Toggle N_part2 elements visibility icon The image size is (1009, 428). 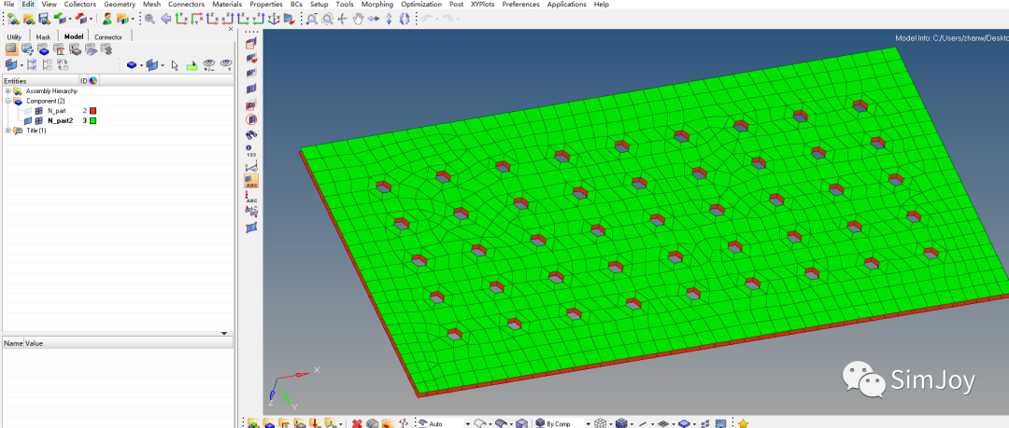38,120
